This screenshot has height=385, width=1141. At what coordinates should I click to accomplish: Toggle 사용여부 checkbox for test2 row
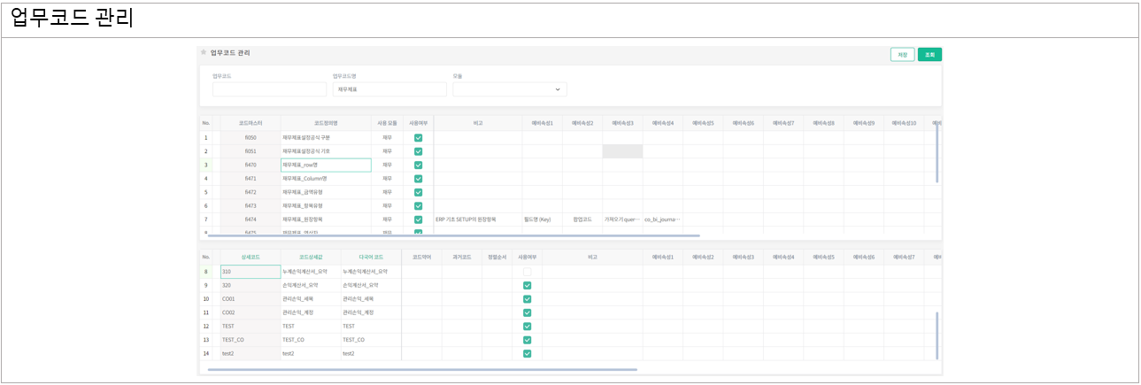click(x=527, y=353)
